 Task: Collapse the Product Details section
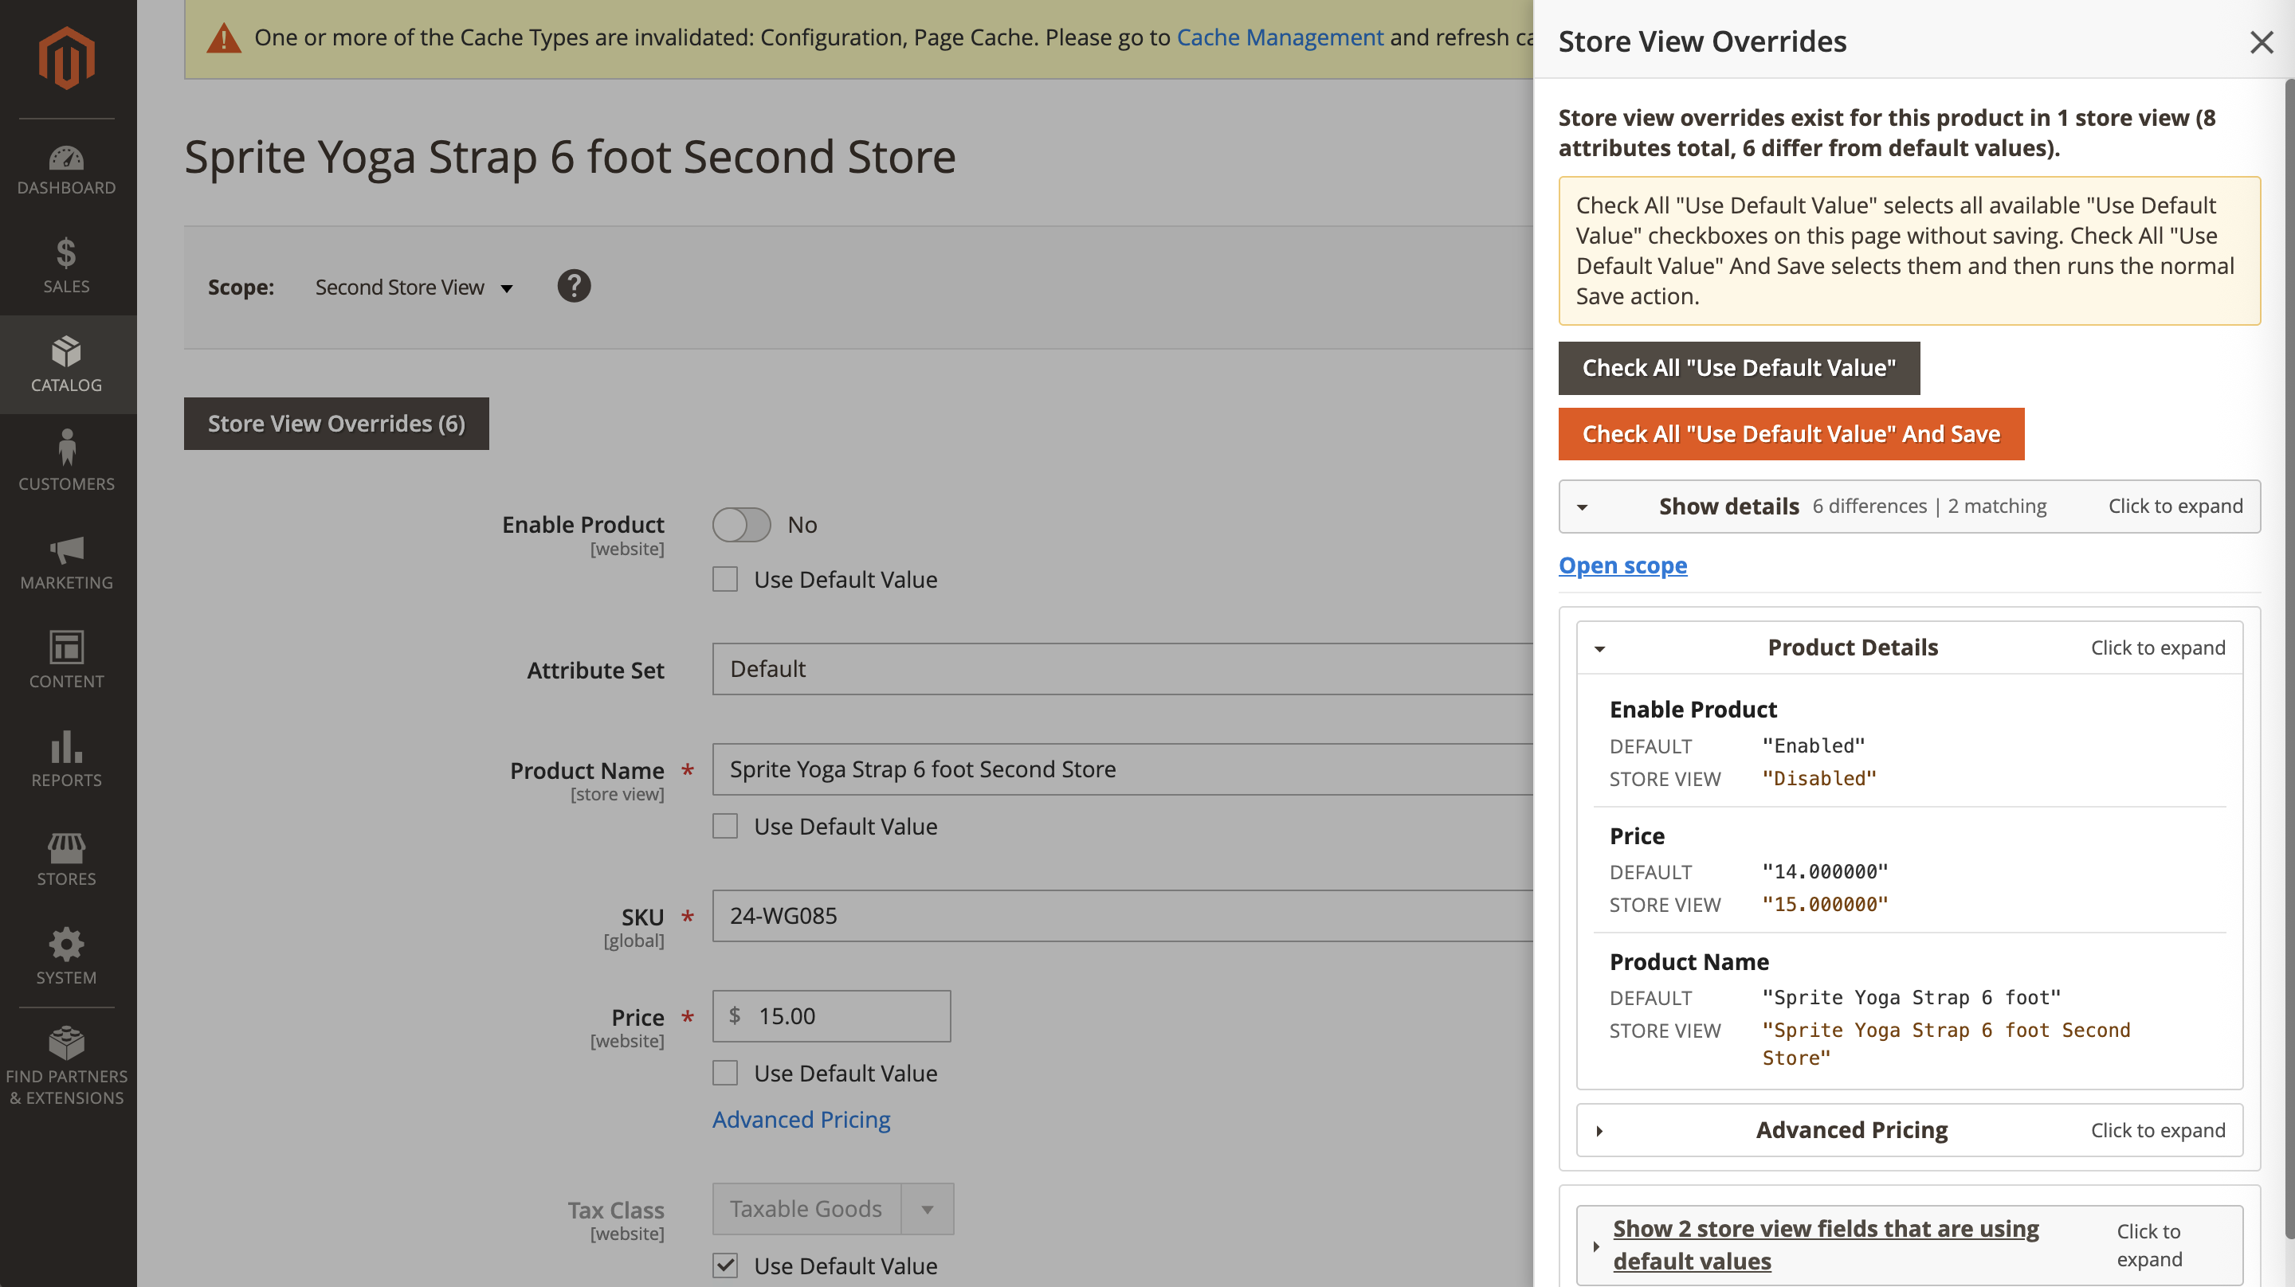click(1909, 647)
